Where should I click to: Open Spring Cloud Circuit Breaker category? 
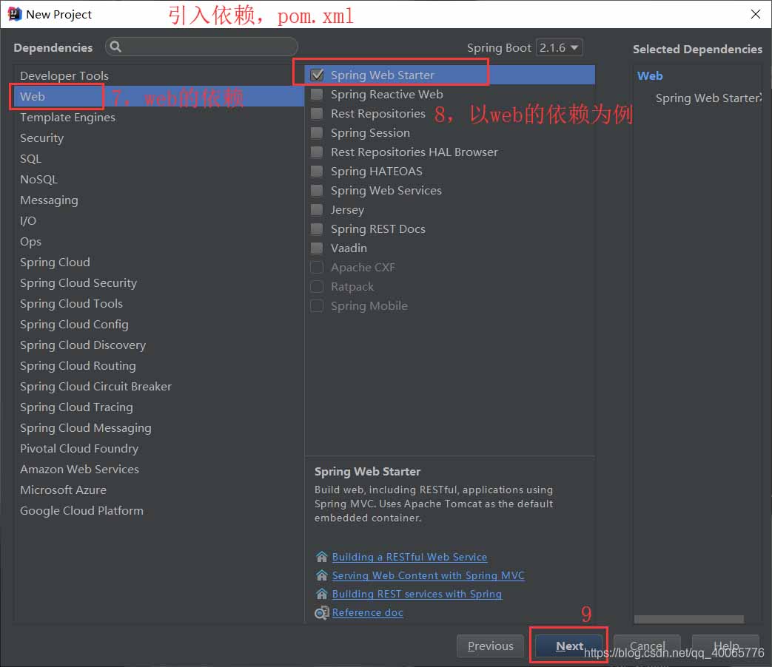click(x=158, y=386)
